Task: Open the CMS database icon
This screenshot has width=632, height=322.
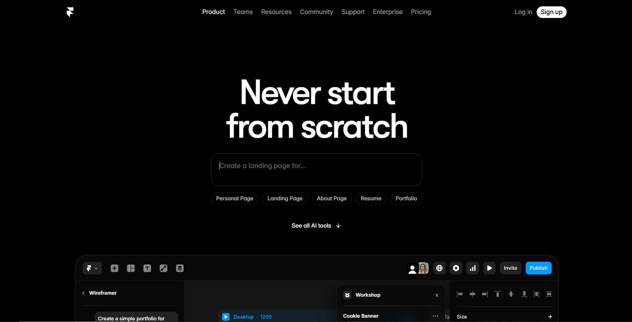Action: pos(180,268)
